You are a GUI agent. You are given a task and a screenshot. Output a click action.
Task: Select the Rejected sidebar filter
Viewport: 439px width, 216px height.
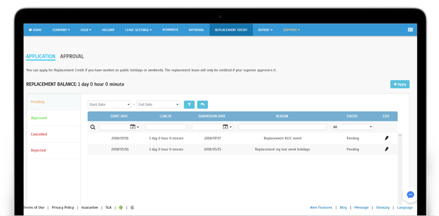(x=53, y=150)
